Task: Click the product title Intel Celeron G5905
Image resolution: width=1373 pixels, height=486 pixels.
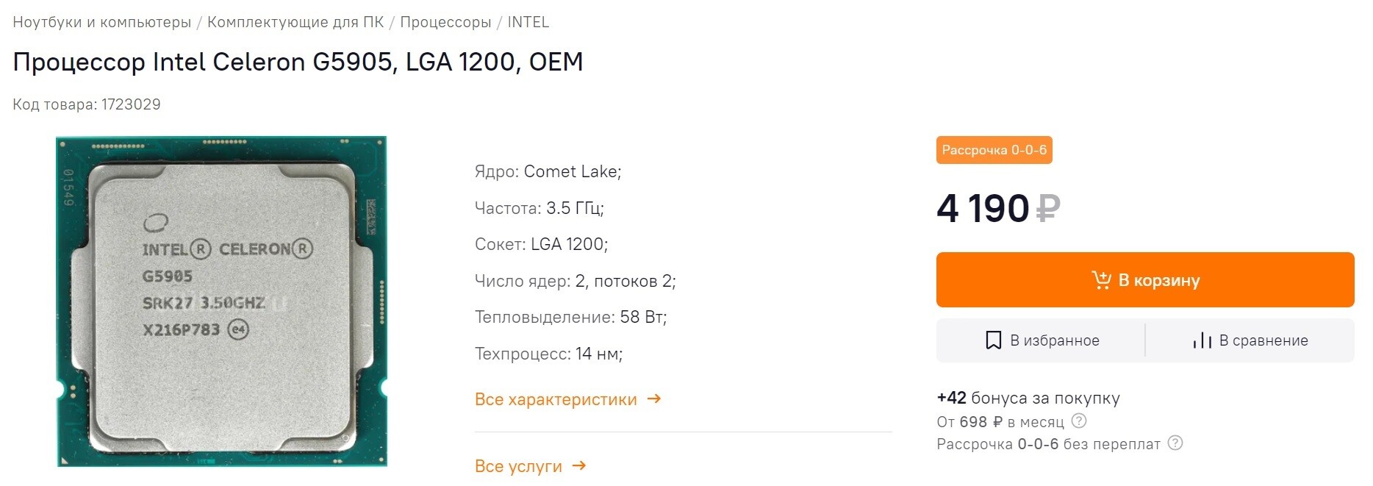Action: click(298, 62)
